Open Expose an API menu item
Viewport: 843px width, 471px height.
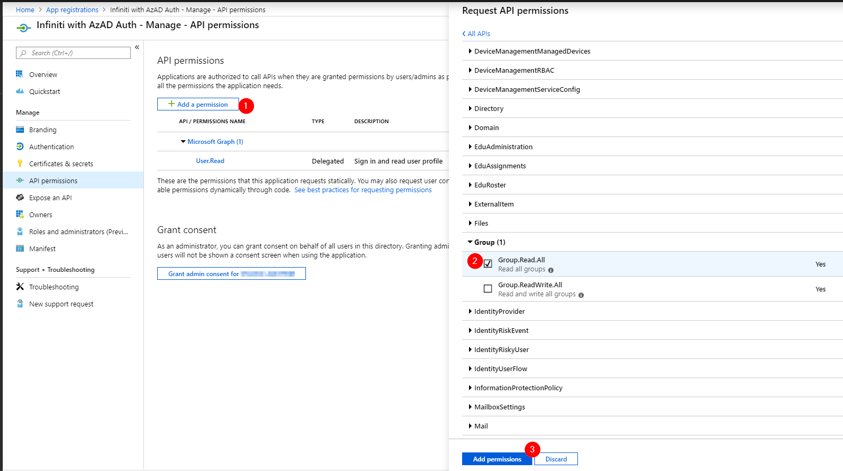[50, 198]
